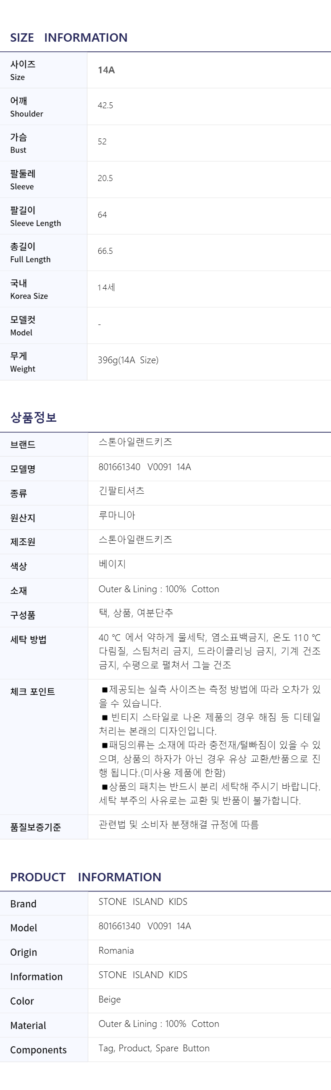Viewport: 331px width, 1090px height.
Task: Click the 상품정보 section heading
Action: click(33, 417)
